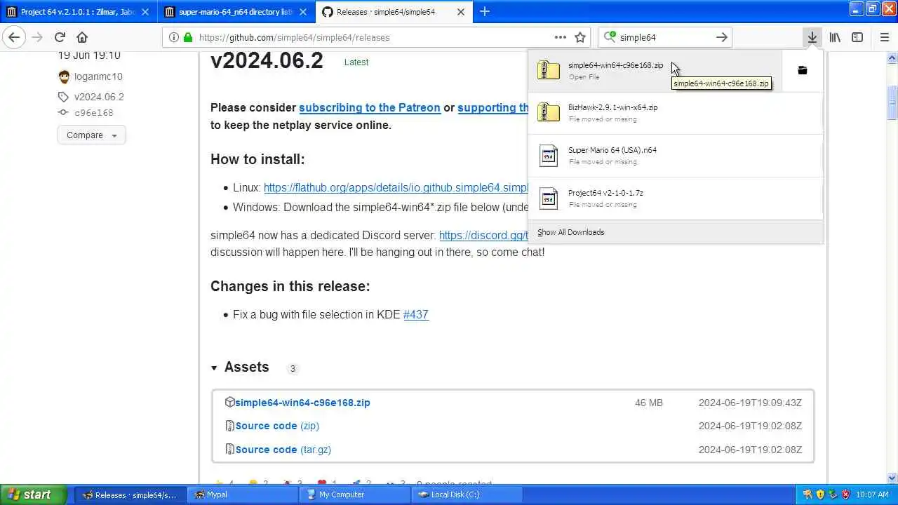Open the Windows Start menu

(x=33, y=494)
